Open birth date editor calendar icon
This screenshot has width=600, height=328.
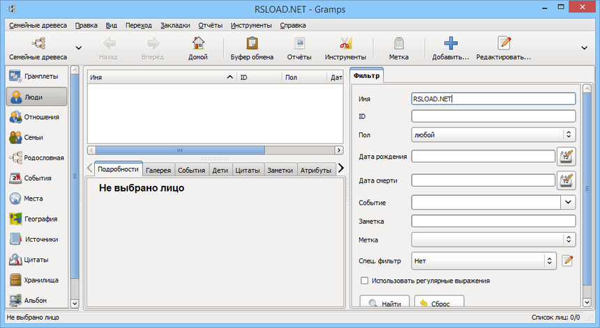(x=565, y=156)
